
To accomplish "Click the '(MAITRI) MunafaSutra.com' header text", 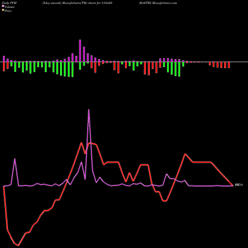I will click(158, 3).
